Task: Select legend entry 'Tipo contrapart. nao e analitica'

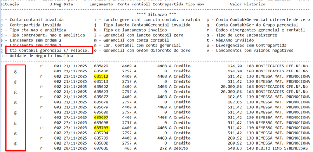Action: (x=47, y=35)
